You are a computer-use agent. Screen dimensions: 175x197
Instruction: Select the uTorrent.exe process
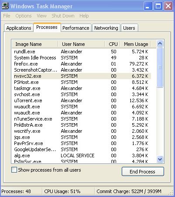coord(82,100)
